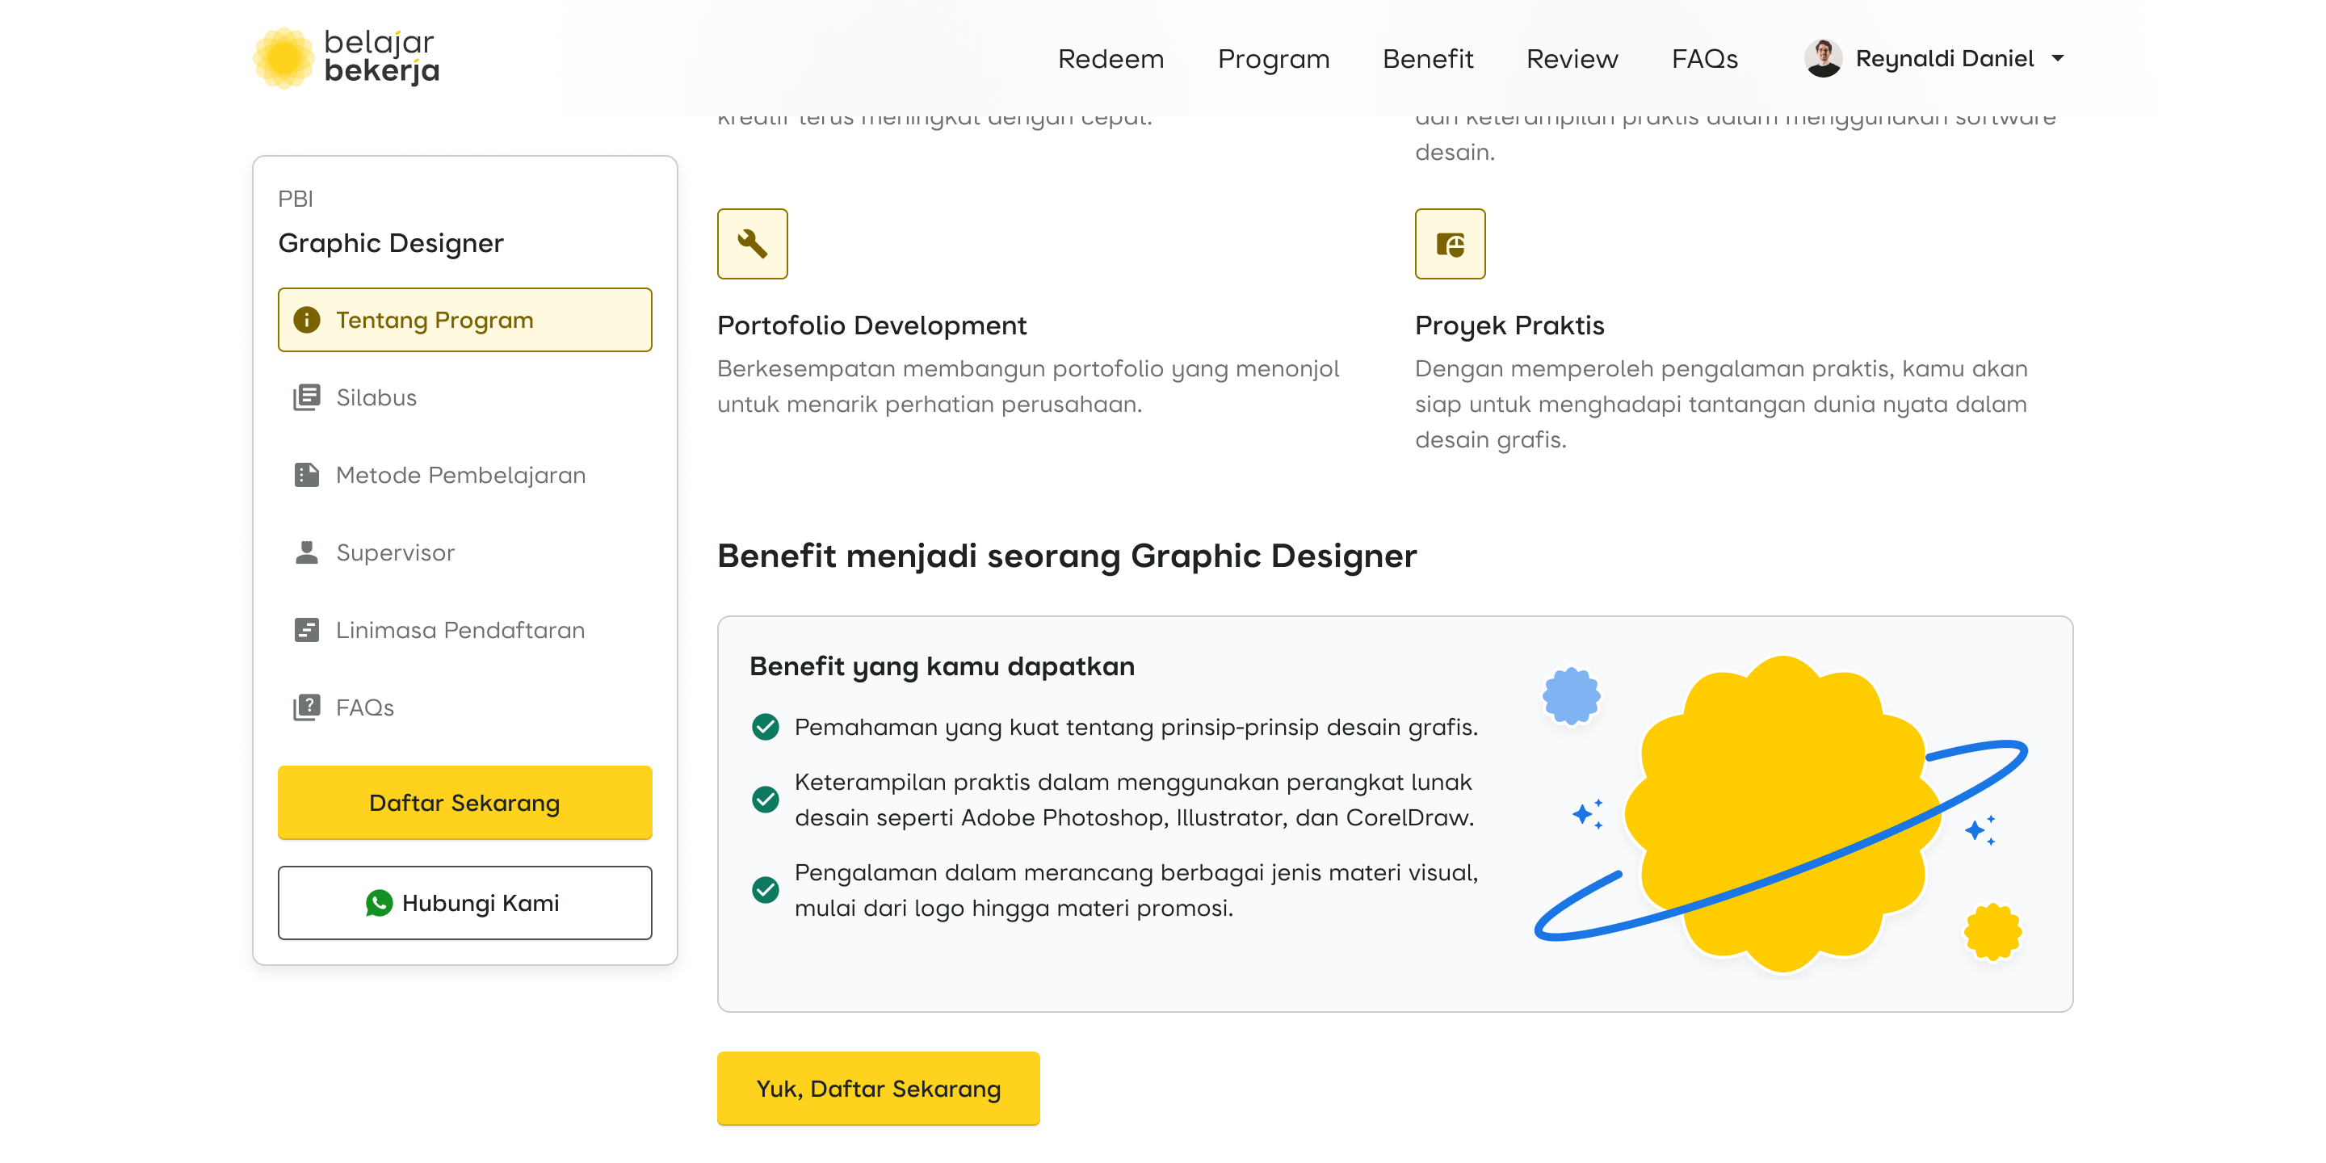Open the Program menu in navbar
This screenshot has width=2326, height=1163.
click(x=1272, y=59)
